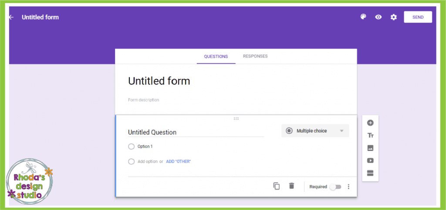This screenshot has height=210, width=446.
Task: Toggle the Required switch on
Action: [x=335, y=187]
